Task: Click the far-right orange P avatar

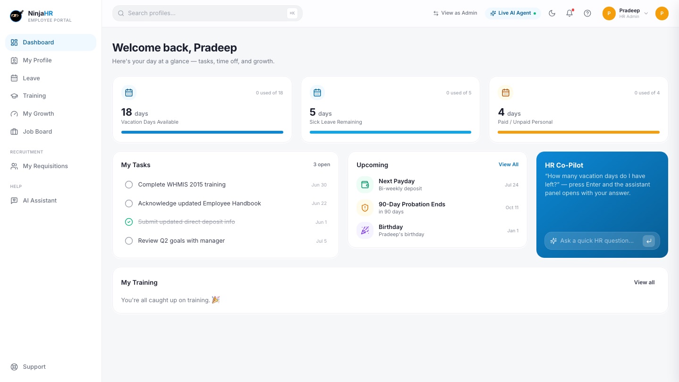Action: point(662,13)
